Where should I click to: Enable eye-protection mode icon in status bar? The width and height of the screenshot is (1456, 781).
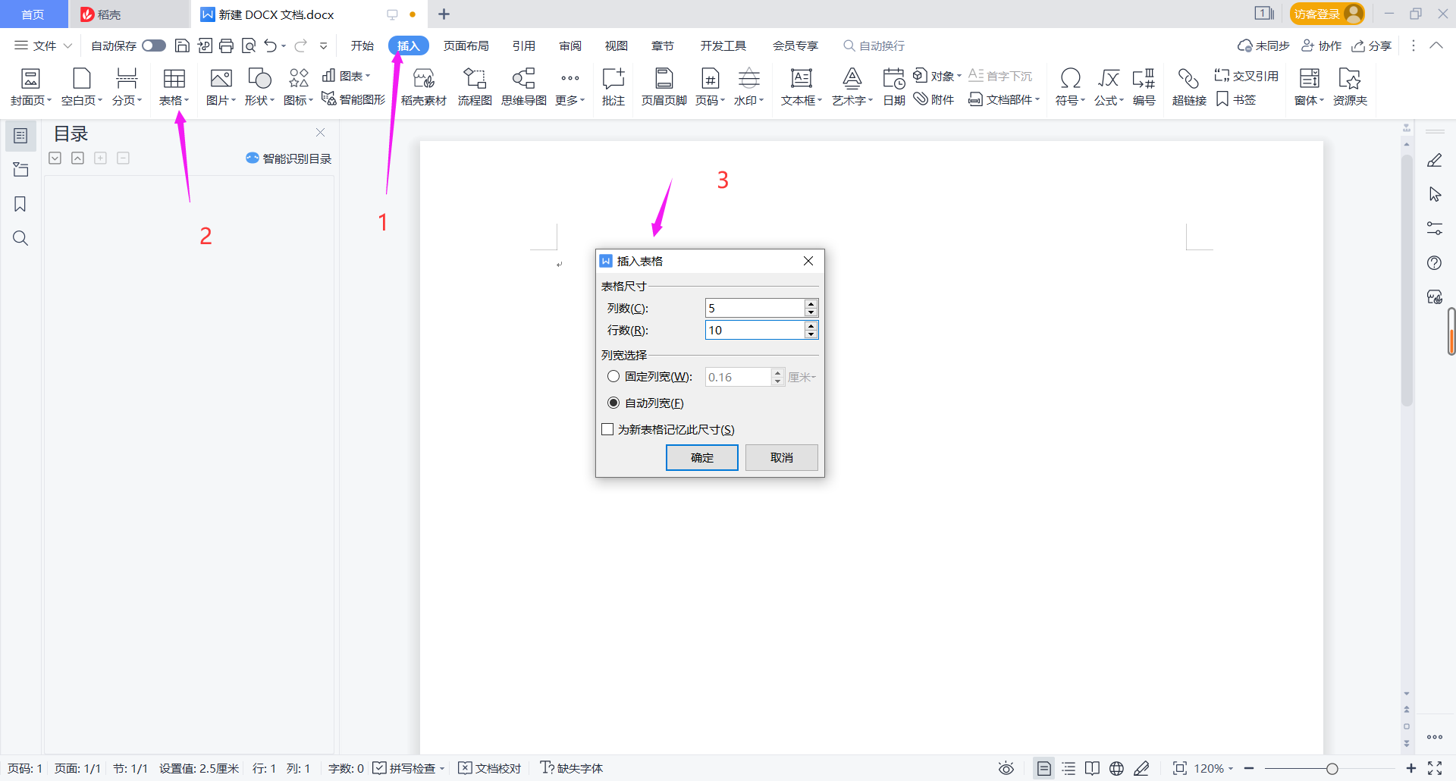point(1006,768)
